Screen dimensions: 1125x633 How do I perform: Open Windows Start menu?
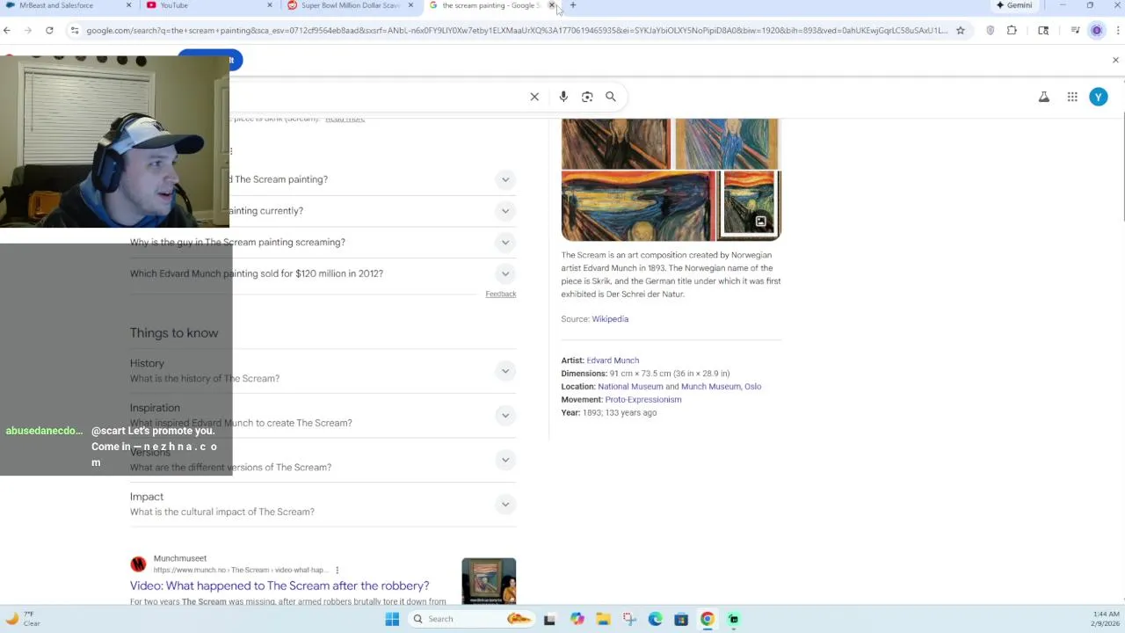point(392,619)
